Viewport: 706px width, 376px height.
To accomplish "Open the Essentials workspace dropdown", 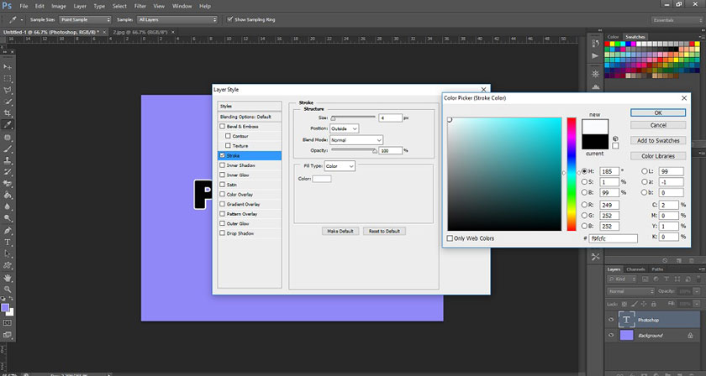I will tap(677, 20).
